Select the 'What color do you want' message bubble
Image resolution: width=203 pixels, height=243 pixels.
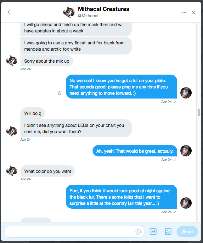coord(48,171)
